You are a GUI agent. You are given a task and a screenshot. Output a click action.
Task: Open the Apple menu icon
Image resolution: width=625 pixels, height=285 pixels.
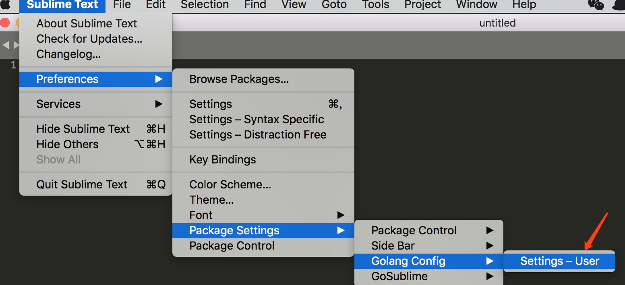[x=6, y=4]
